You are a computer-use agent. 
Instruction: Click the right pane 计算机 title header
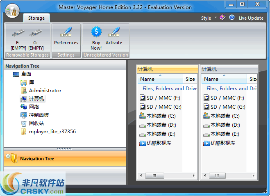(x=229, y=69)
